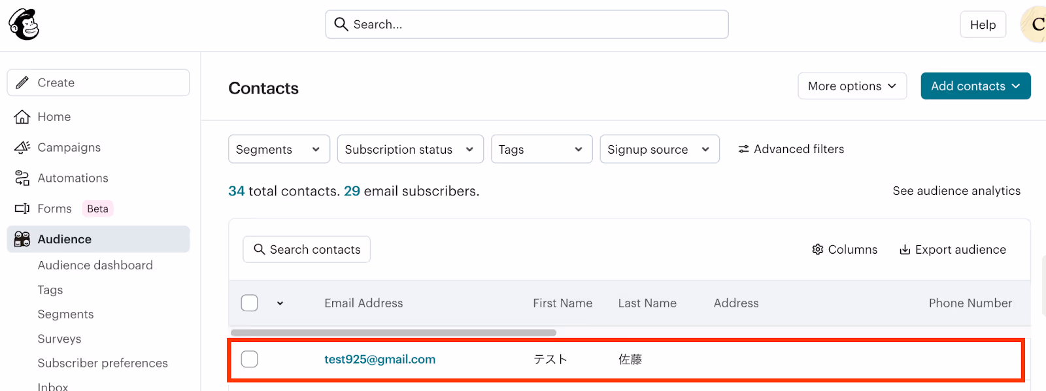Click the magnifier icon in top search bar
Image resolution: width=1046 pixels, height=391 pixels.
pos(341,24)
